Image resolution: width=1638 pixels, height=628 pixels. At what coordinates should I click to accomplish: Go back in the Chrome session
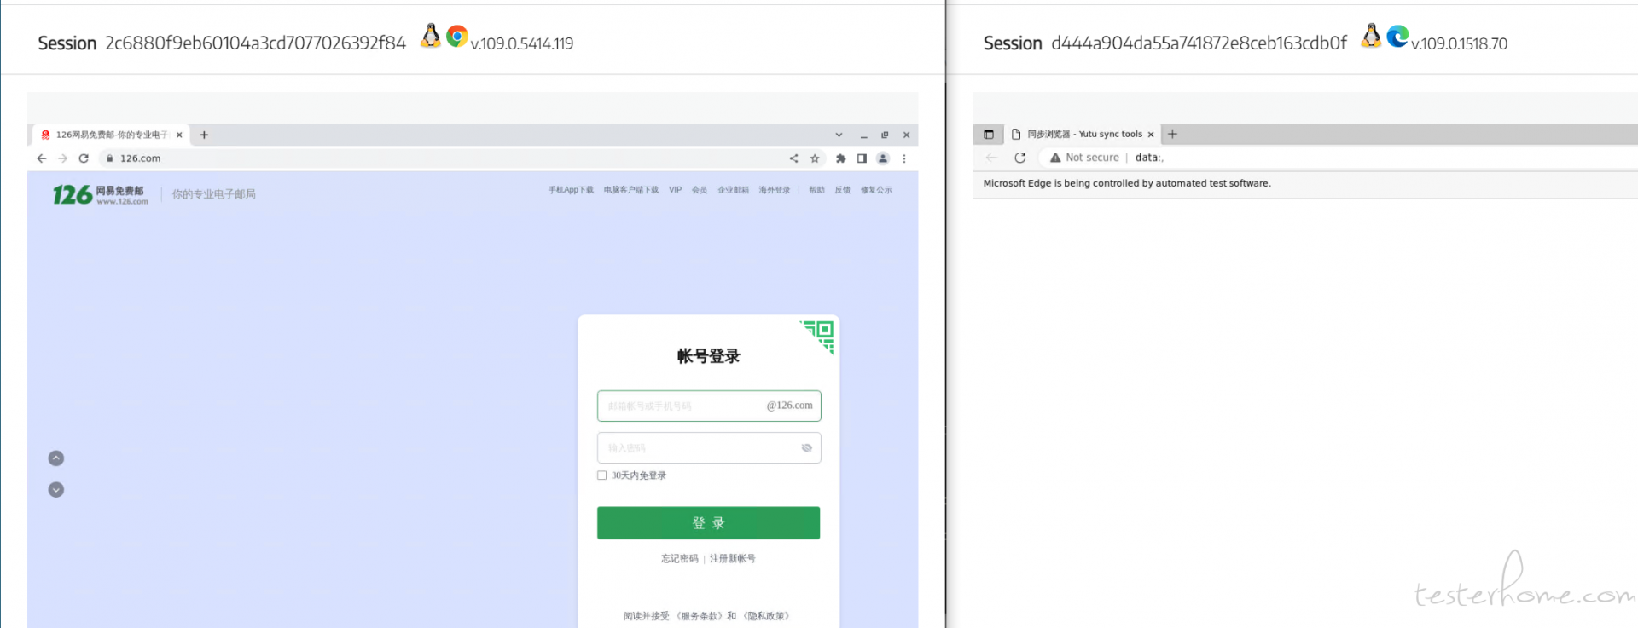[x=42, y=158]
